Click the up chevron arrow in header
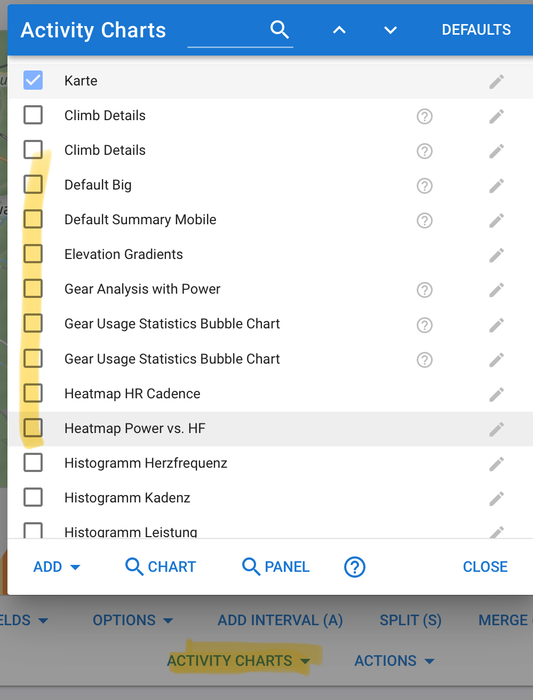533x700 pixels. 339,30
